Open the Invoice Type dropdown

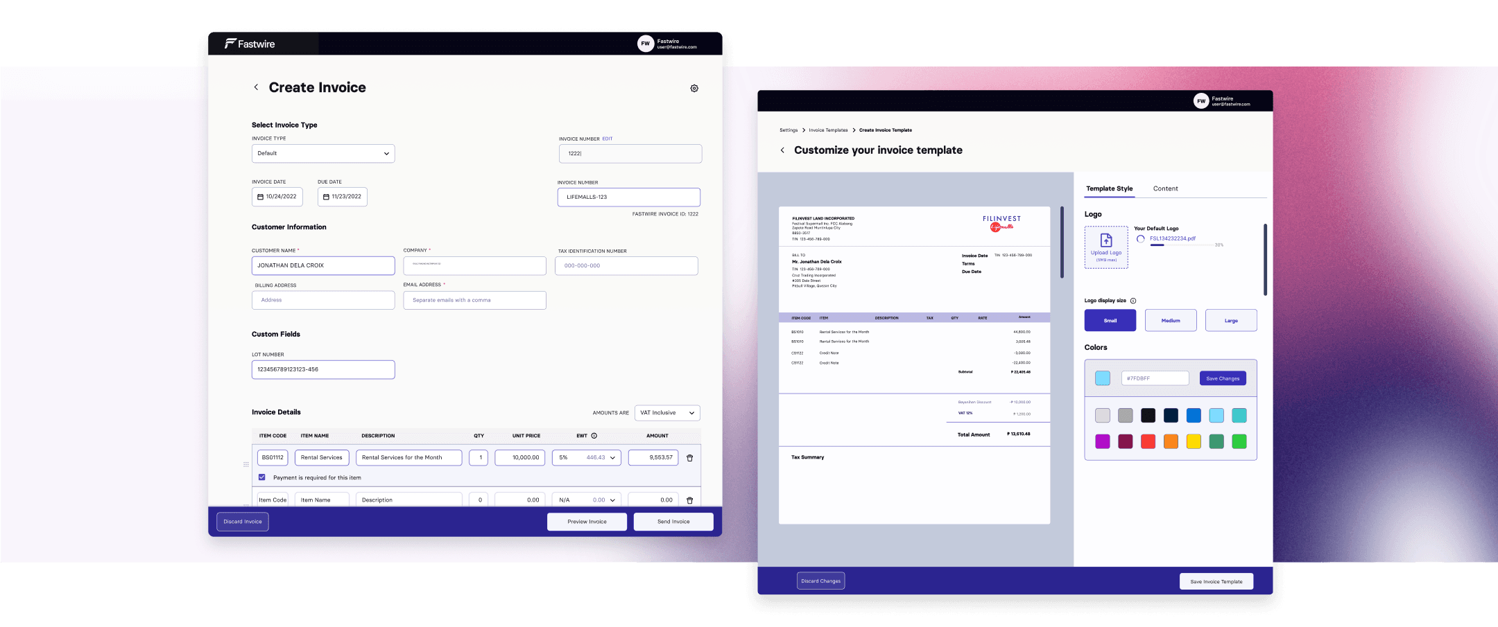[323, 154]
